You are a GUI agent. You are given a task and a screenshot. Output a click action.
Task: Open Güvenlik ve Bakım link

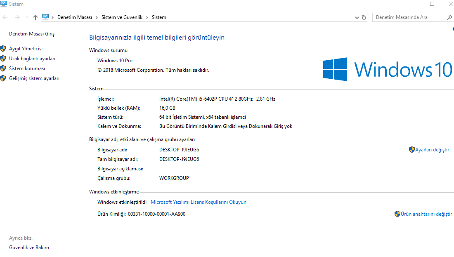pyautogui.click(x=29, y=248)
